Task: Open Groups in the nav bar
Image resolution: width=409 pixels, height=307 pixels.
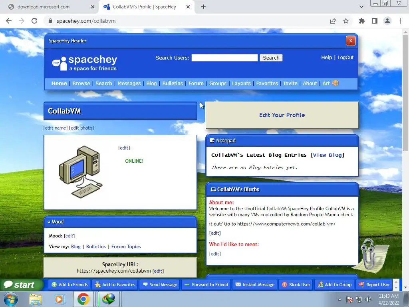Action: (218, 83)
